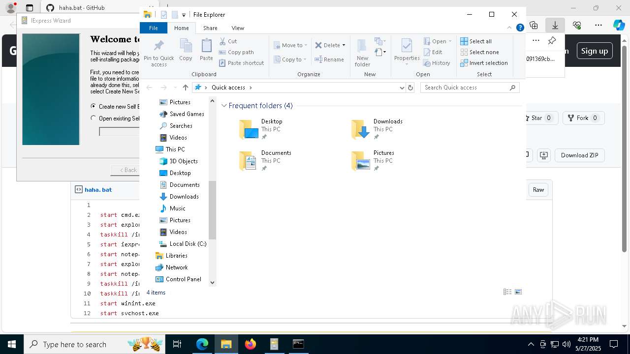The image size is (630, 354).
Task: Open Microsoft Edge from taskbar
Action: [x=202, y=344]
